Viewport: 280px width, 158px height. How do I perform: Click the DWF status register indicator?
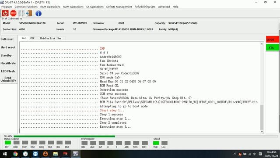(x=25, y=143)
